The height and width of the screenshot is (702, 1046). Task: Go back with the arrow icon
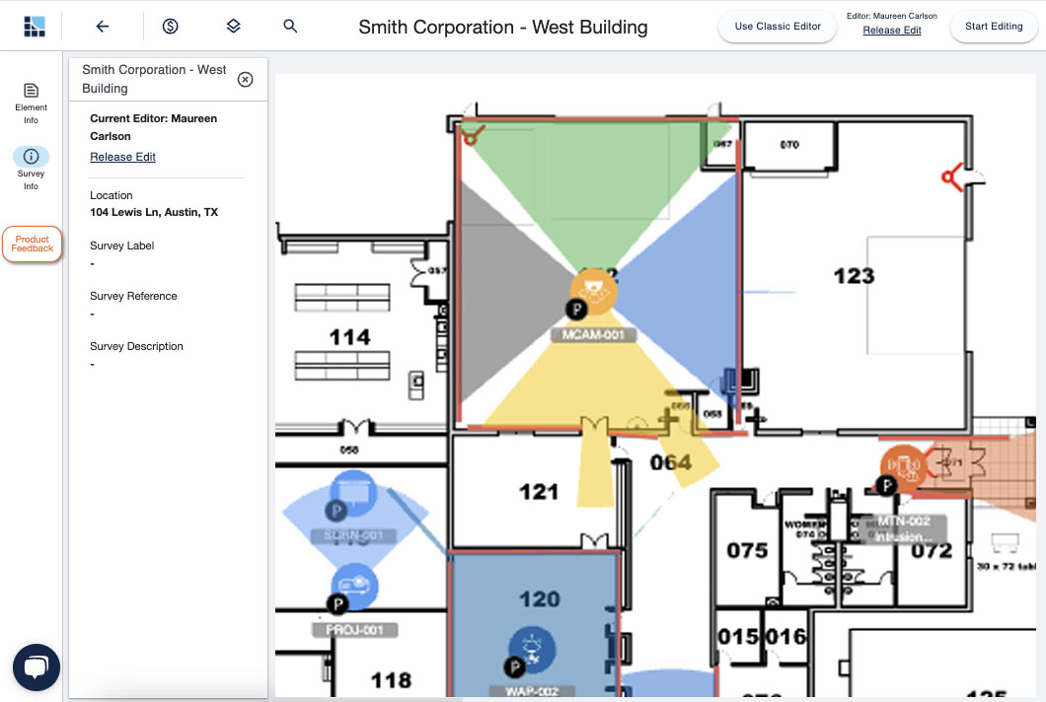click(102, 26)
